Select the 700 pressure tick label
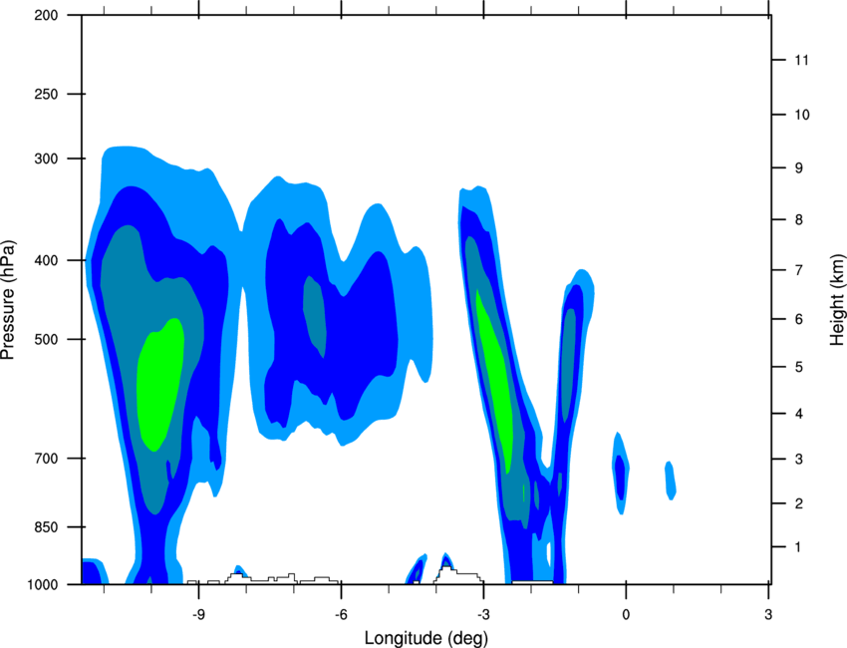The image size is (847, 648). (46, 459)
